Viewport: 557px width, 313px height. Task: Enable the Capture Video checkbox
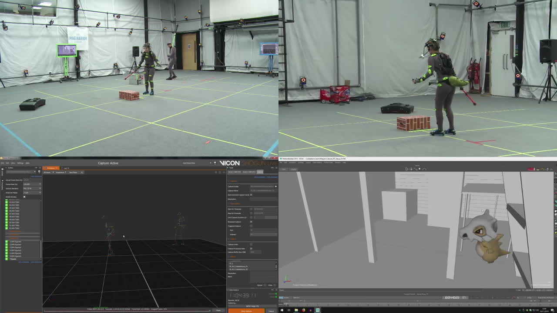[251, 244]
